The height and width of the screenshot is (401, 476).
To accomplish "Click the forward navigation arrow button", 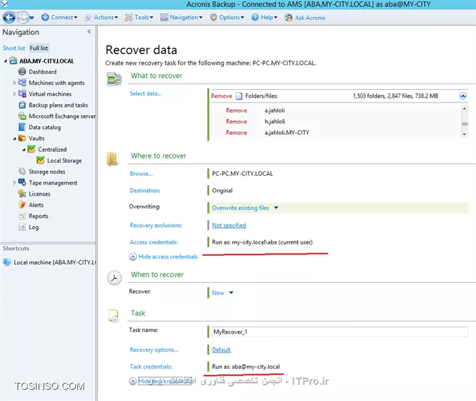I will click(22, 18).
